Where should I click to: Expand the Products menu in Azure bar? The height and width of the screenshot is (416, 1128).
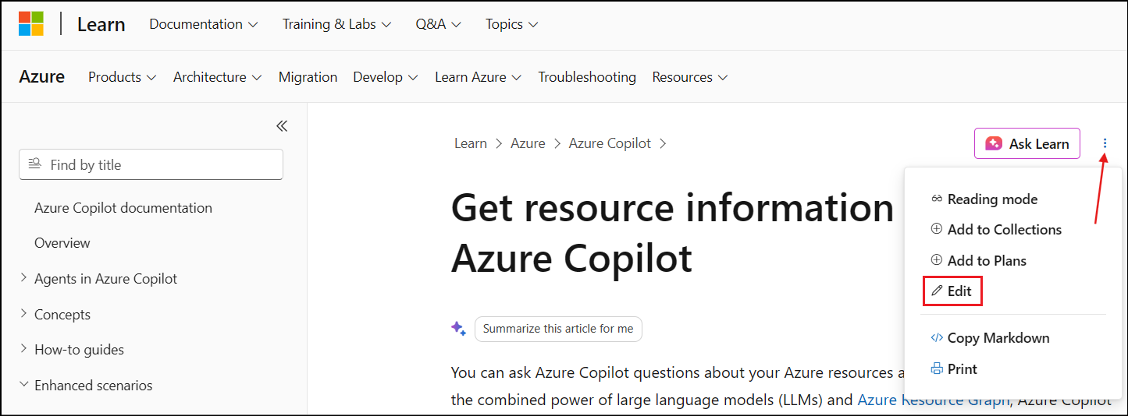click(x=122, y=77)
